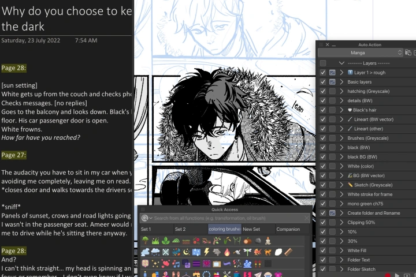Viewport: 416px width, 277px height.
Task: Uncheck the Layer 1 > rough action checkbox
Action: [x=322, y=72]
